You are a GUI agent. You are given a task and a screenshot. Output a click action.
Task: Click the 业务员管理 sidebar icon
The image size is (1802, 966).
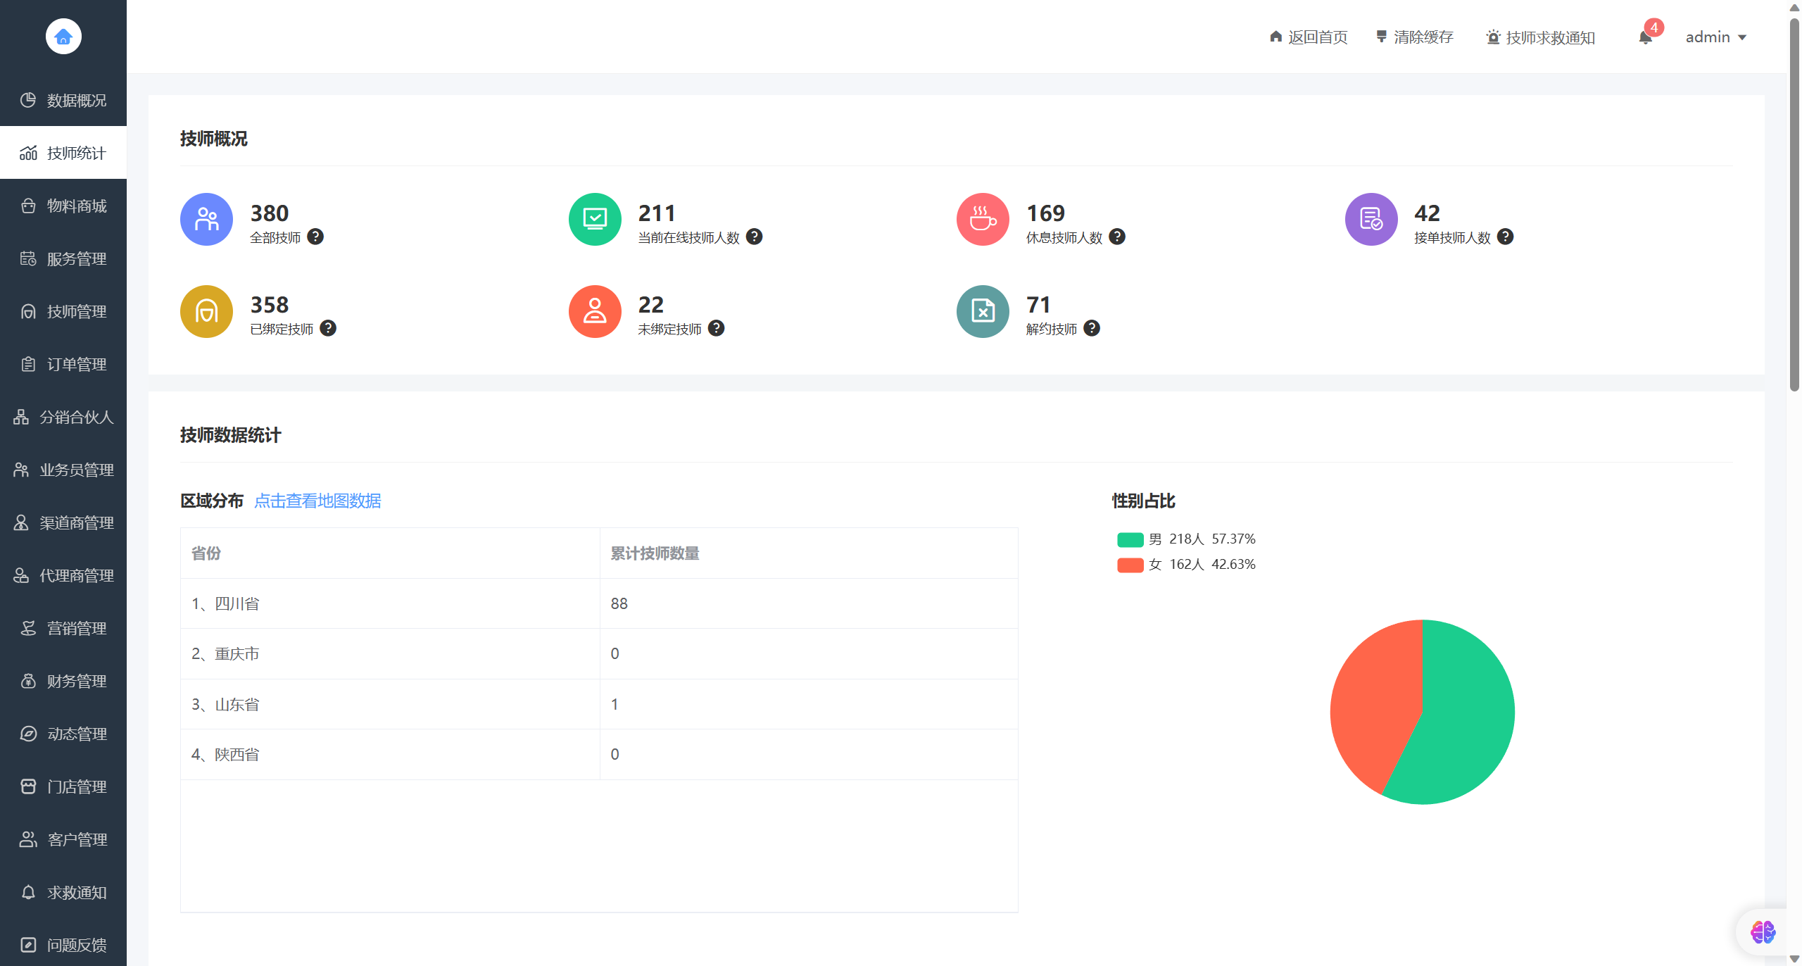point(21,470)
